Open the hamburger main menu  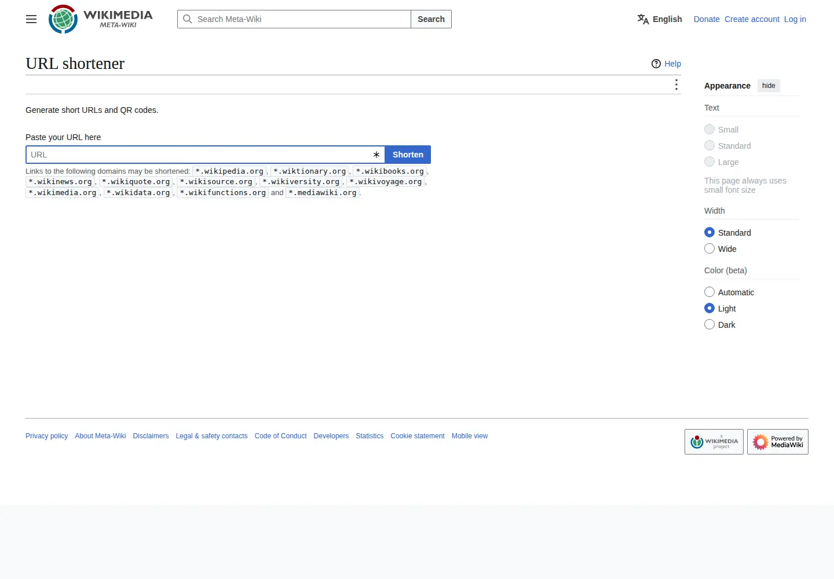click(x=31, y=19)
